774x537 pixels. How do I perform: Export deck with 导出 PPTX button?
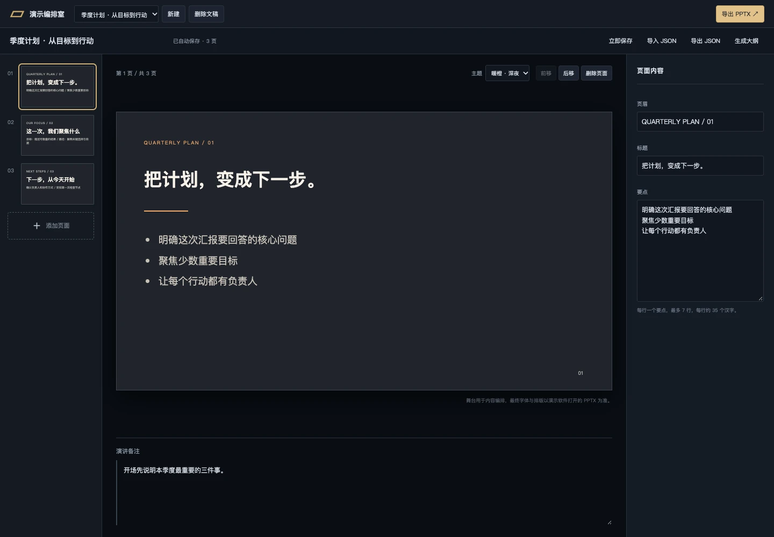[740, 14]
